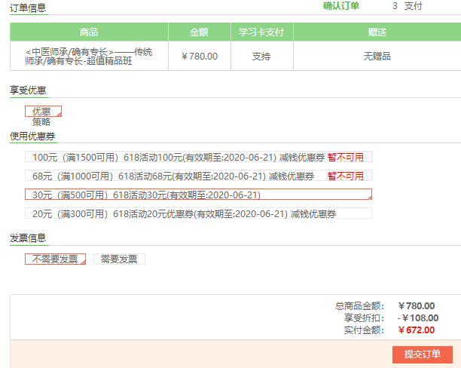
Task: Select the 30元 (满500可用) coupon
Action: tap(198, 195)
